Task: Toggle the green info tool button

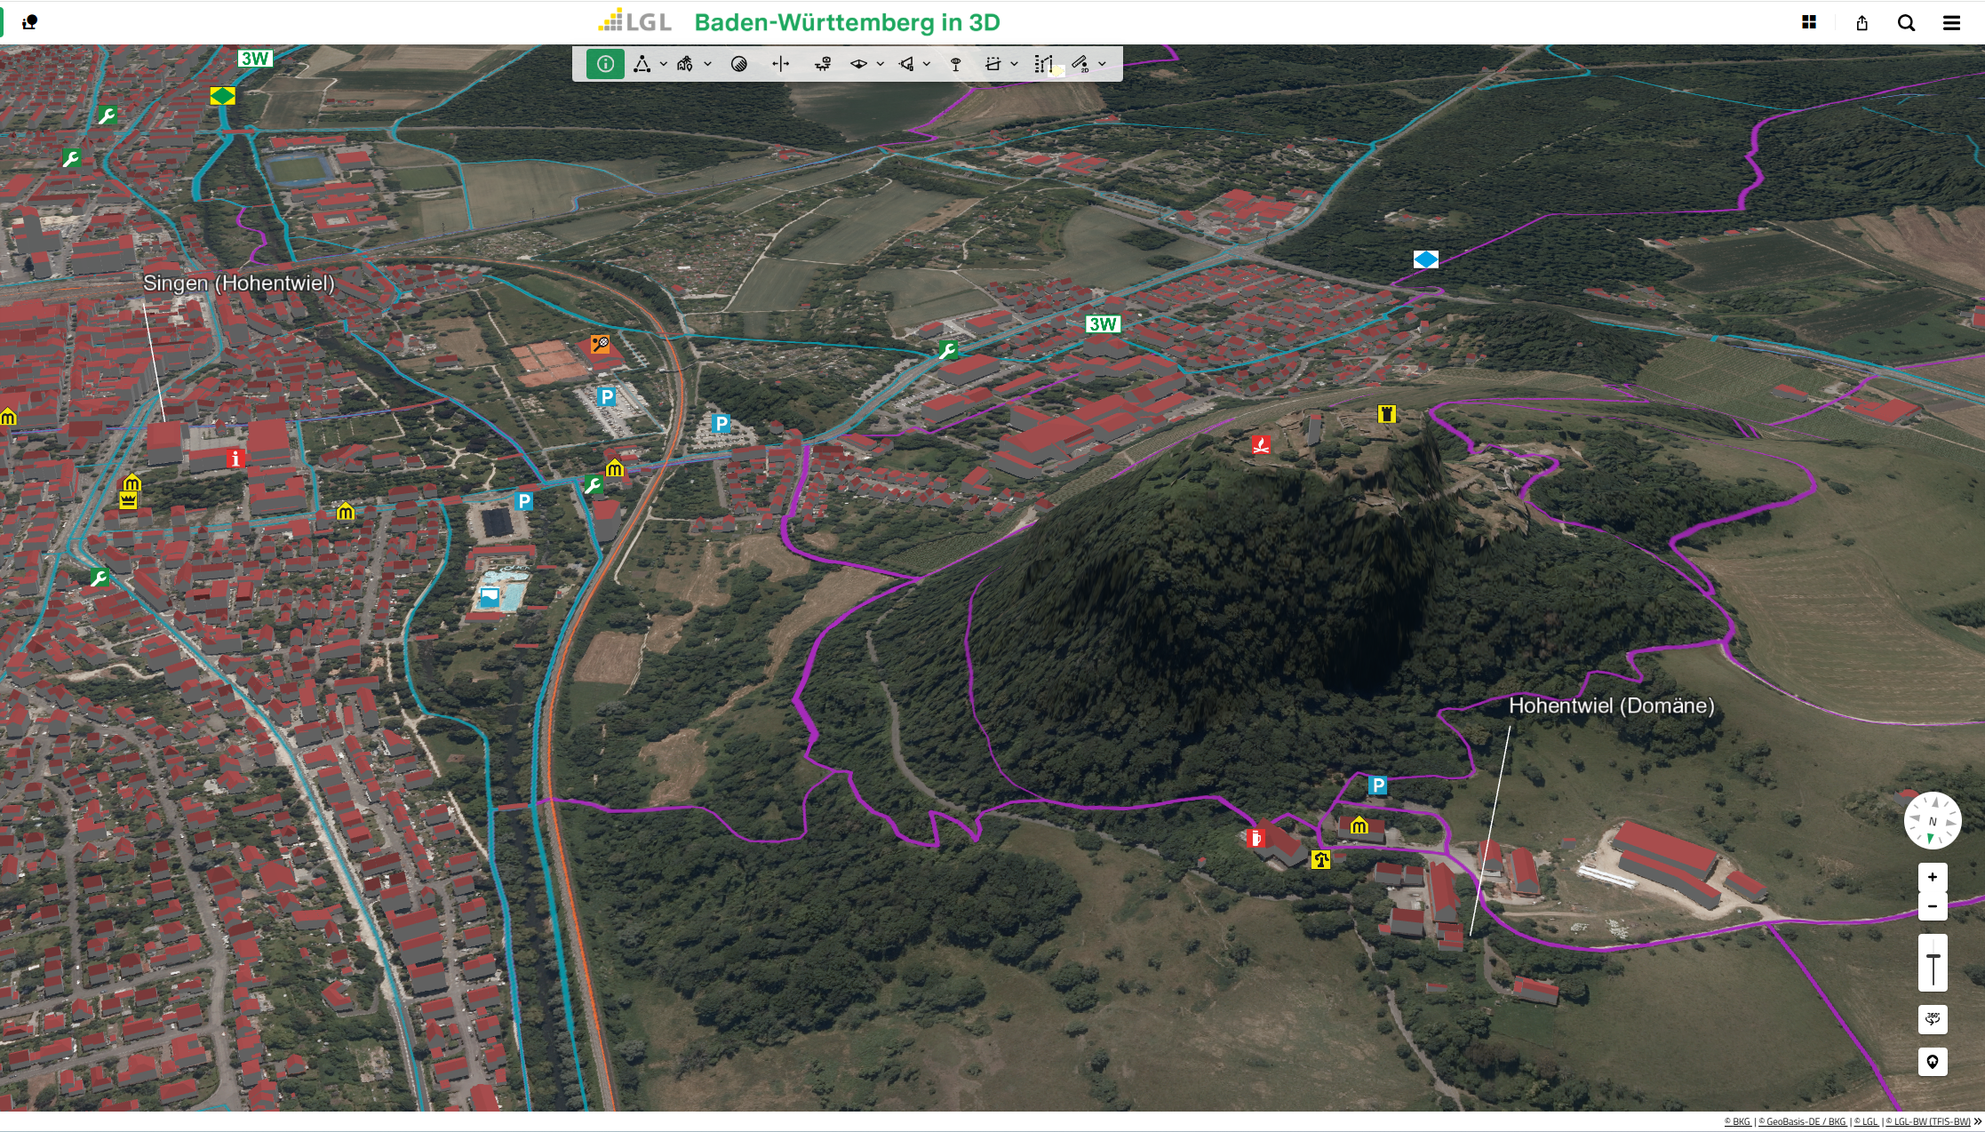Action: point(605,64)
